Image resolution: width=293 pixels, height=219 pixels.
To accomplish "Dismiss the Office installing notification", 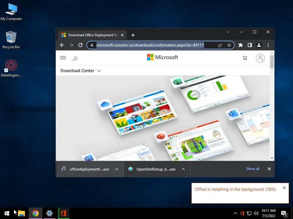I will tap(284, 188).
